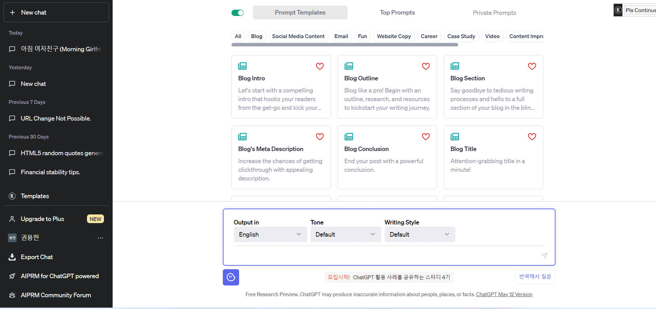The image size is (656, 309).
Task: Click the download icon for Export Chat
Action: coord(12,257)
